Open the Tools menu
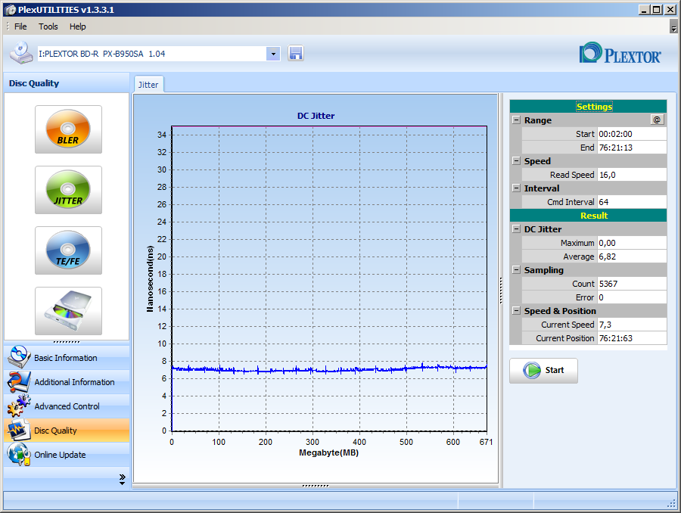Image resolution: width=681 pixels, height=513 pixels. pos(48,26)
